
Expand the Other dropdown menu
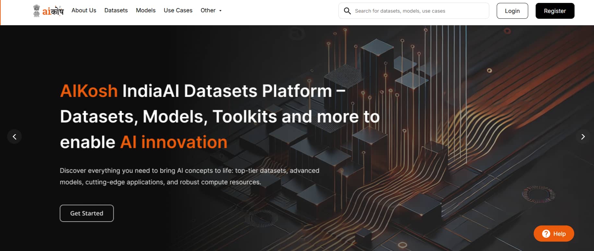pyautogui.click(x=211, y=10)
